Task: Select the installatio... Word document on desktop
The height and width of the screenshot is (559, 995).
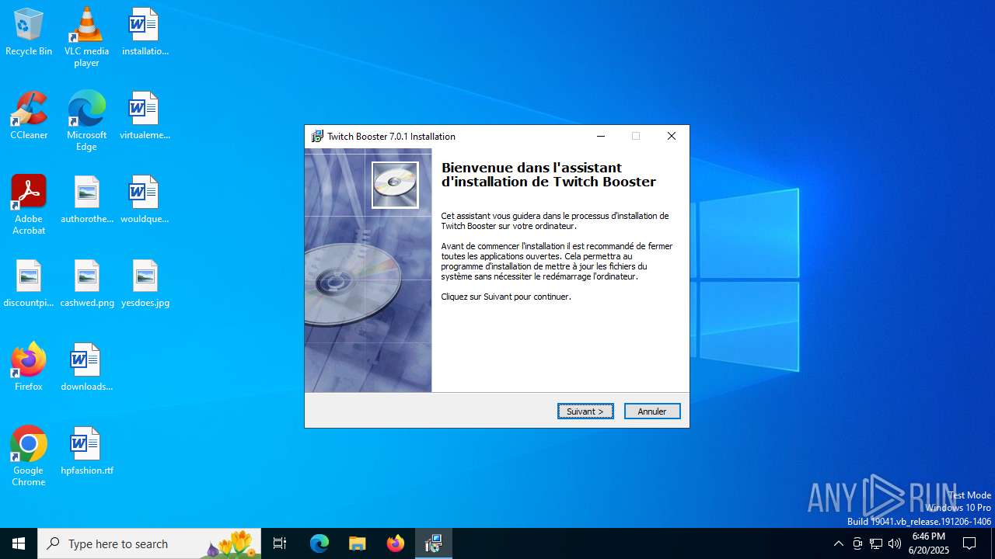Action: coord(145,33)
